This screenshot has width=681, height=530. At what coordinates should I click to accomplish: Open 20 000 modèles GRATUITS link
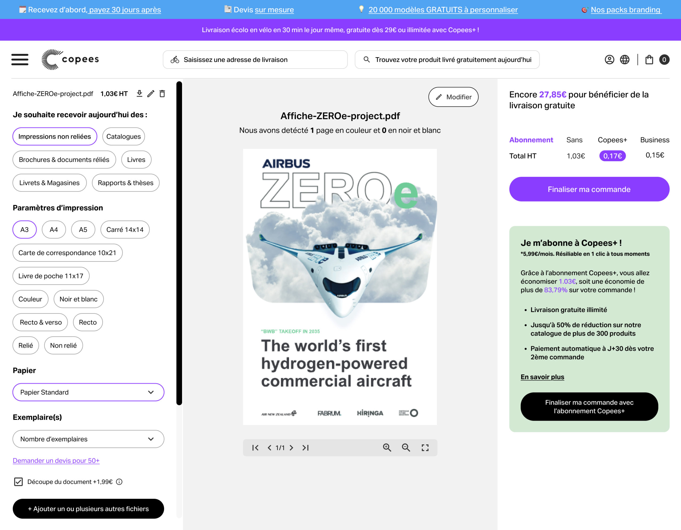[443, 10]
